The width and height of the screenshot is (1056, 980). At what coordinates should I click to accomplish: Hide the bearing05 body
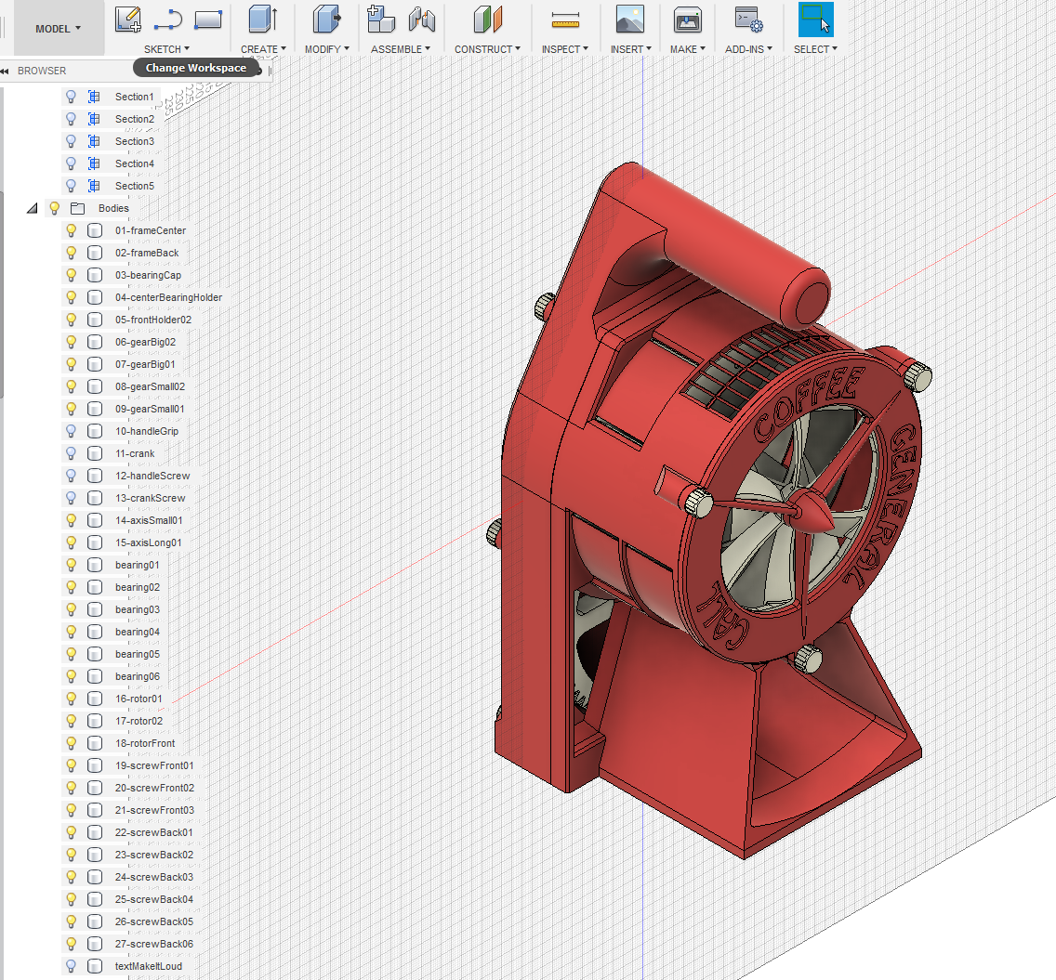click(71, 654)
